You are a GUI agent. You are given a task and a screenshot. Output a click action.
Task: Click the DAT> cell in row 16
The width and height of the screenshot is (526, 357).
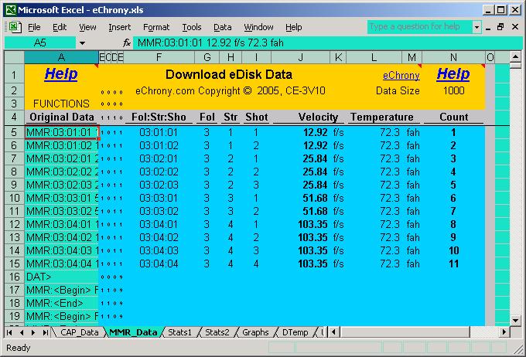click(x=61, y=277)
